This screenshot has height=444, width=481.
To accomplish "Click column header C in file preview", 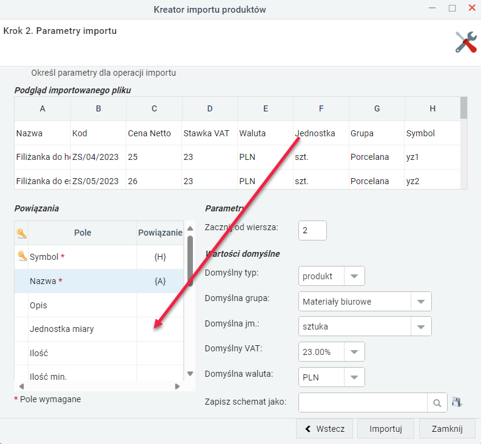I will 154,108.
